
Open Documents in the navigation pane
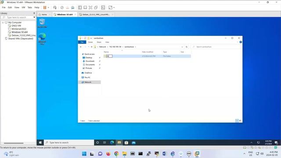coord(90,65)
